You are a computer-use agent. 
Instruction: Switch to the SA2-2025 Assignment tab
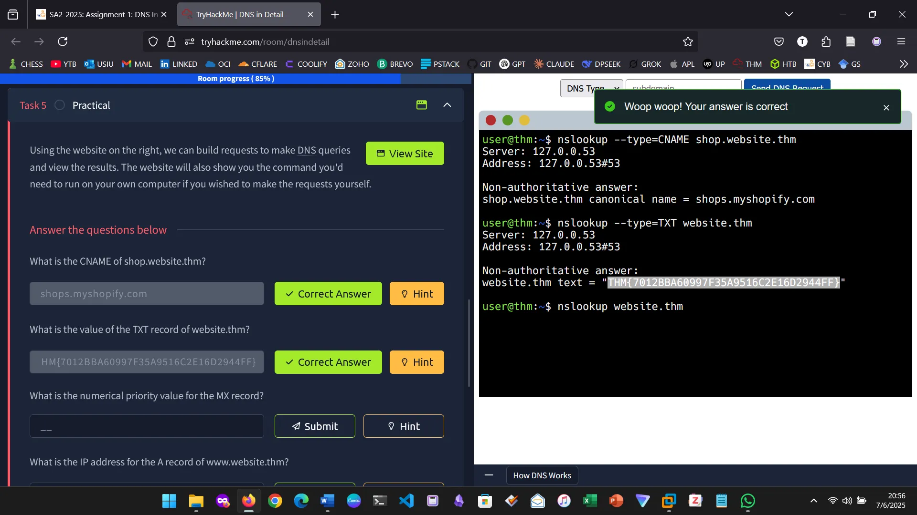(96, 14)
